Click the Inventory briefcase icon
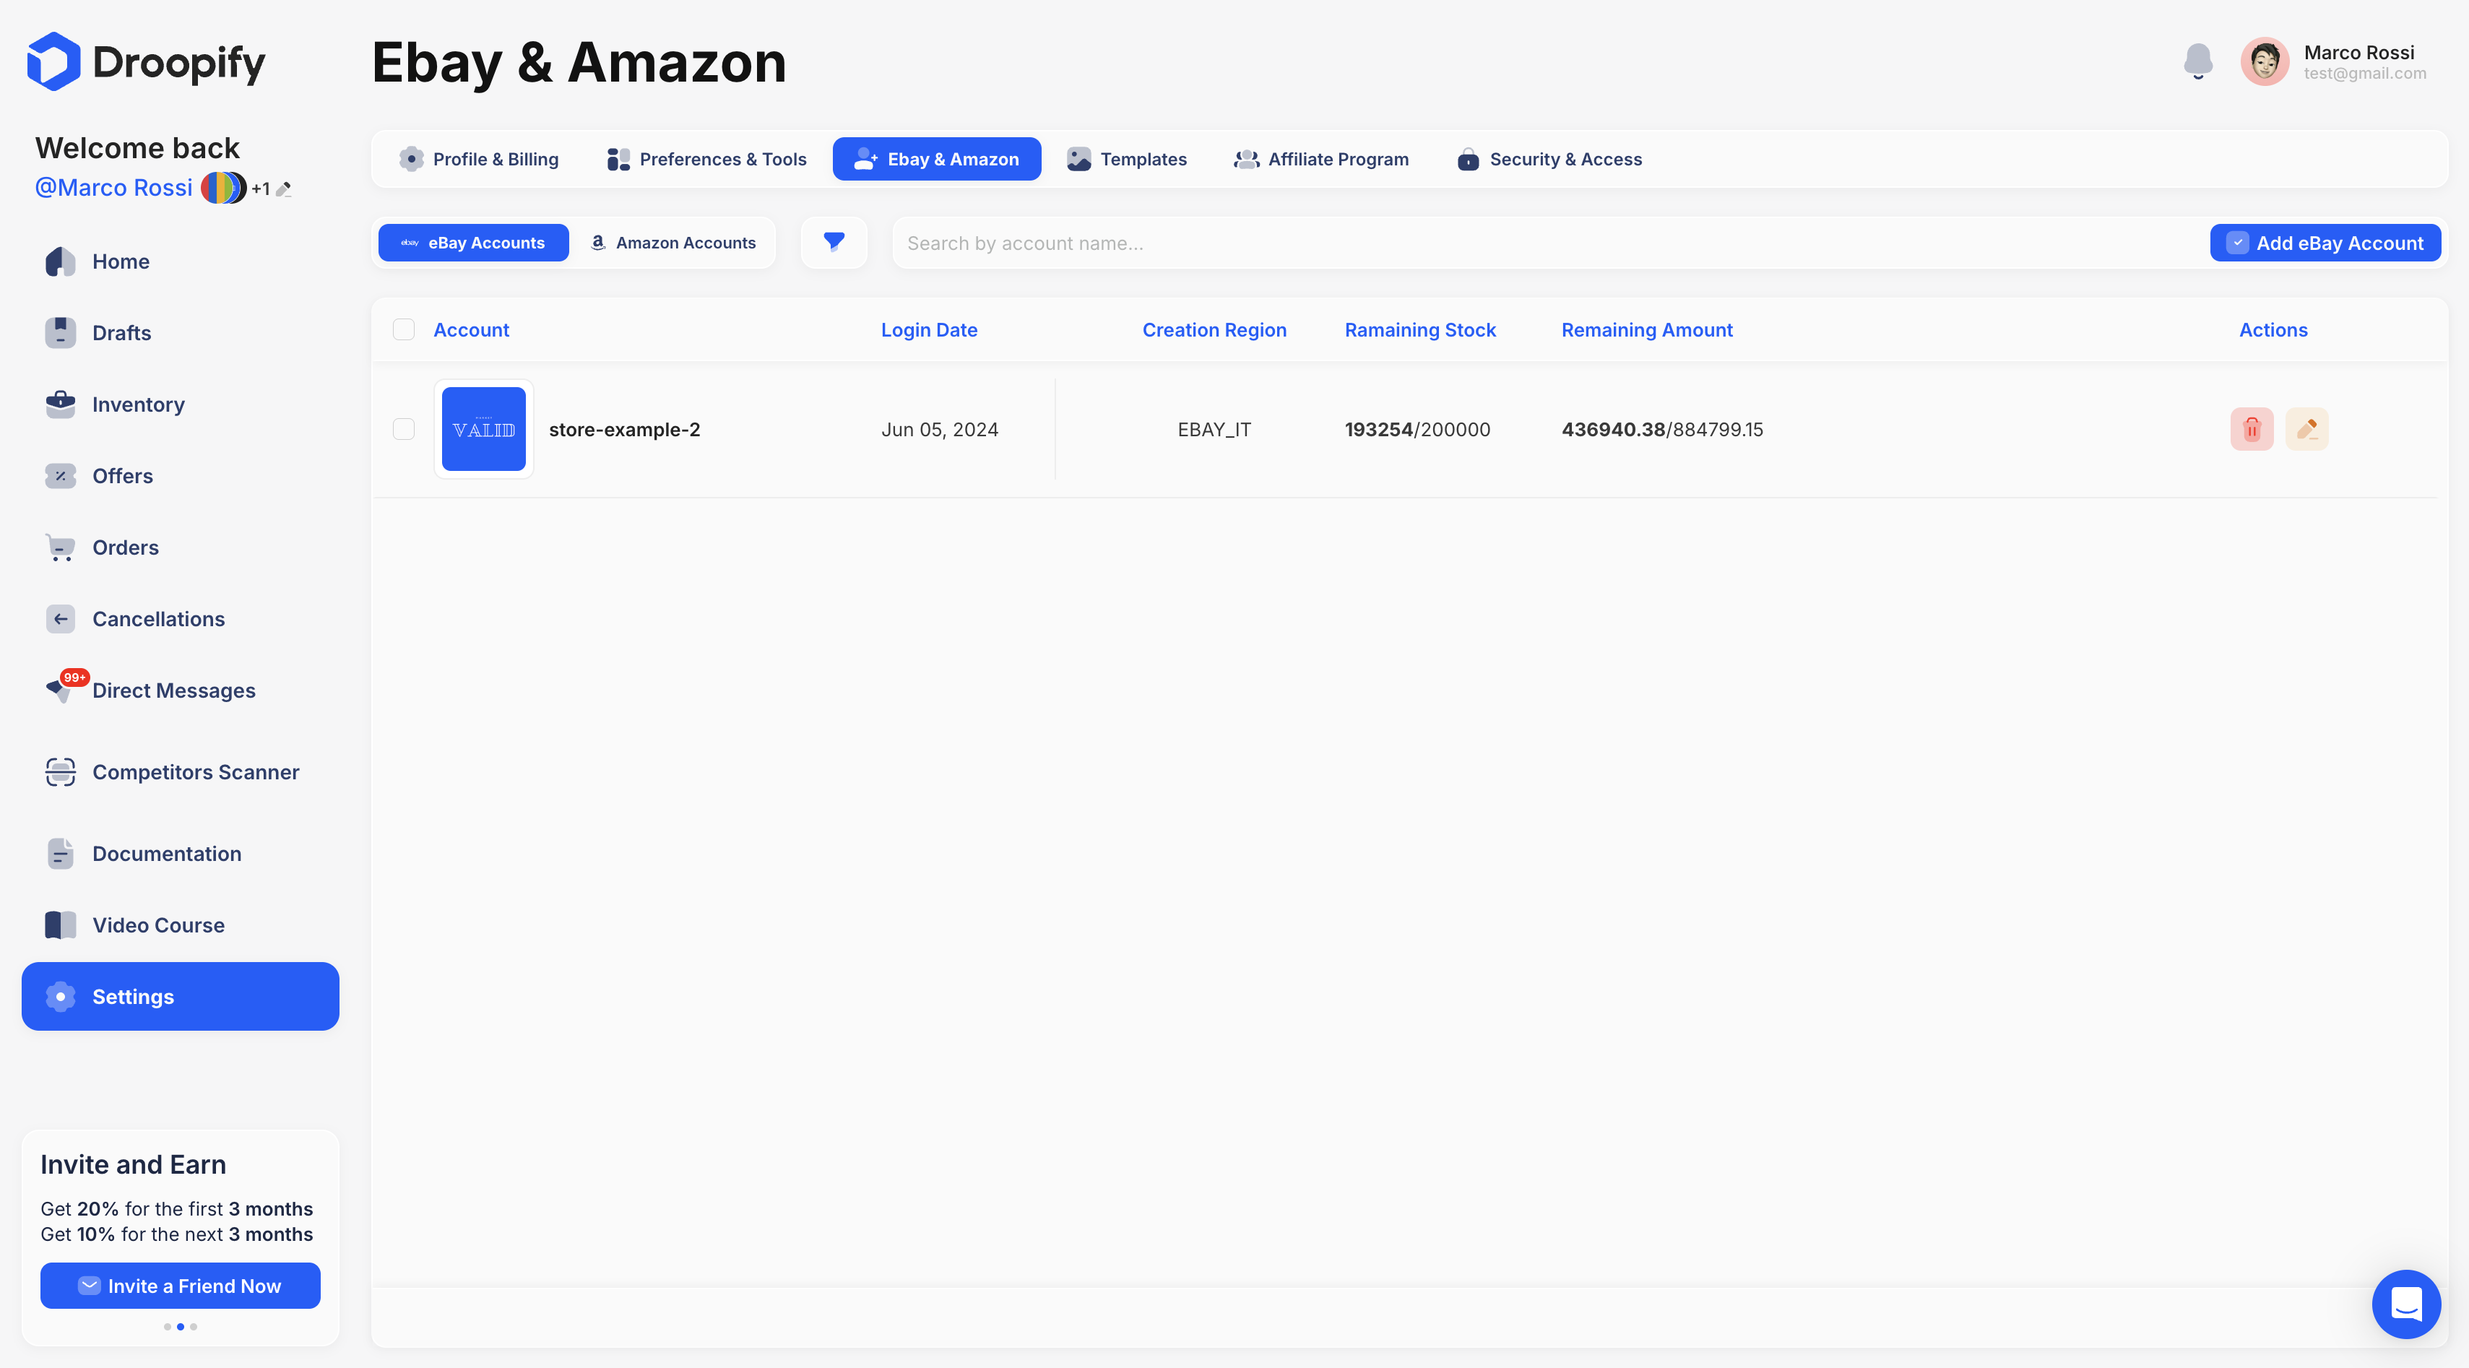2469x1368 pixels. [61, 404]
